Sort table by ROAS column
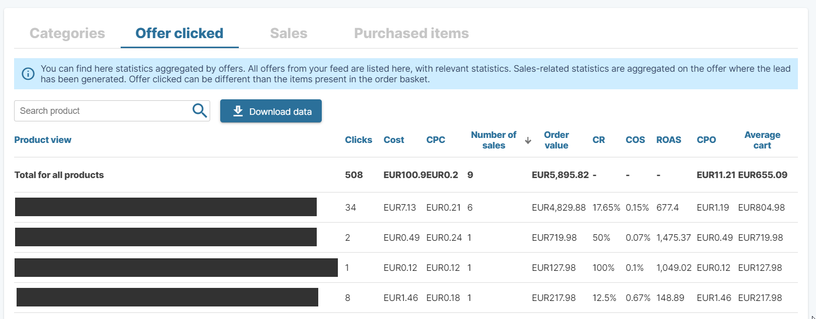Screen dimensions: 816x319 click(668, 140)
